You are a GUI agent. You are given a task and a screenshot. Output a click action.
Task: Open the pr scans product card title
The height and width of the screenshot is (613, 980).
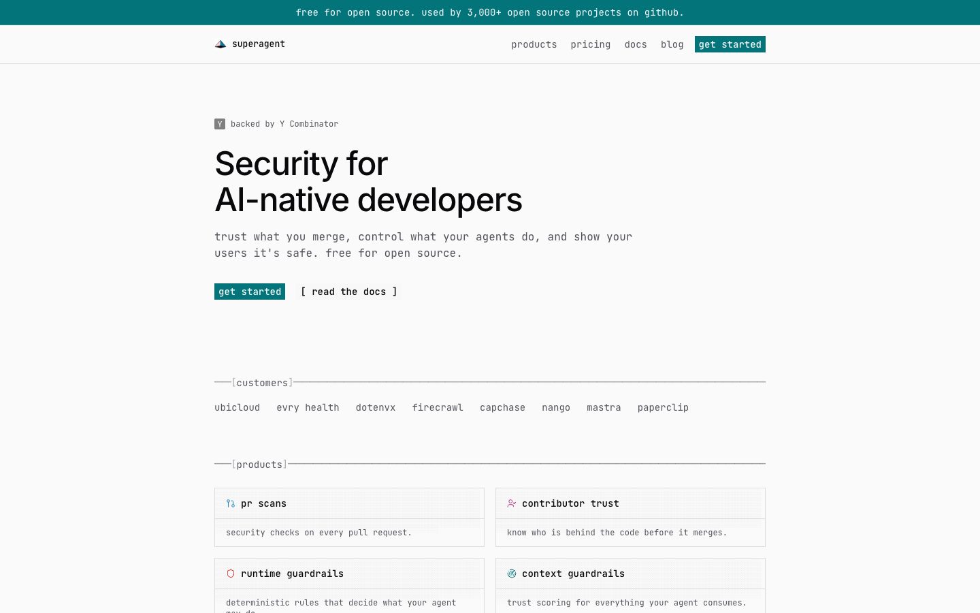264,504
